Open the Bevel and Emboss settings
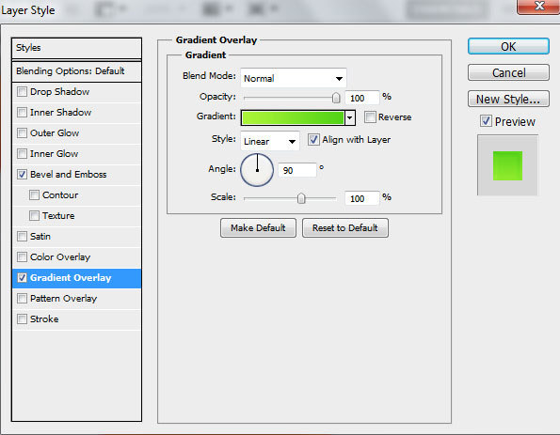Screen dimensions: 560x435 [x=68, y=175]
